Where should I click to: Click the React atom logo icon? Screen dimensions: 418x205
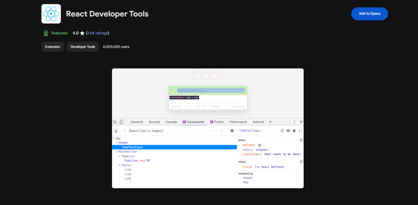(x=51, y=14)
